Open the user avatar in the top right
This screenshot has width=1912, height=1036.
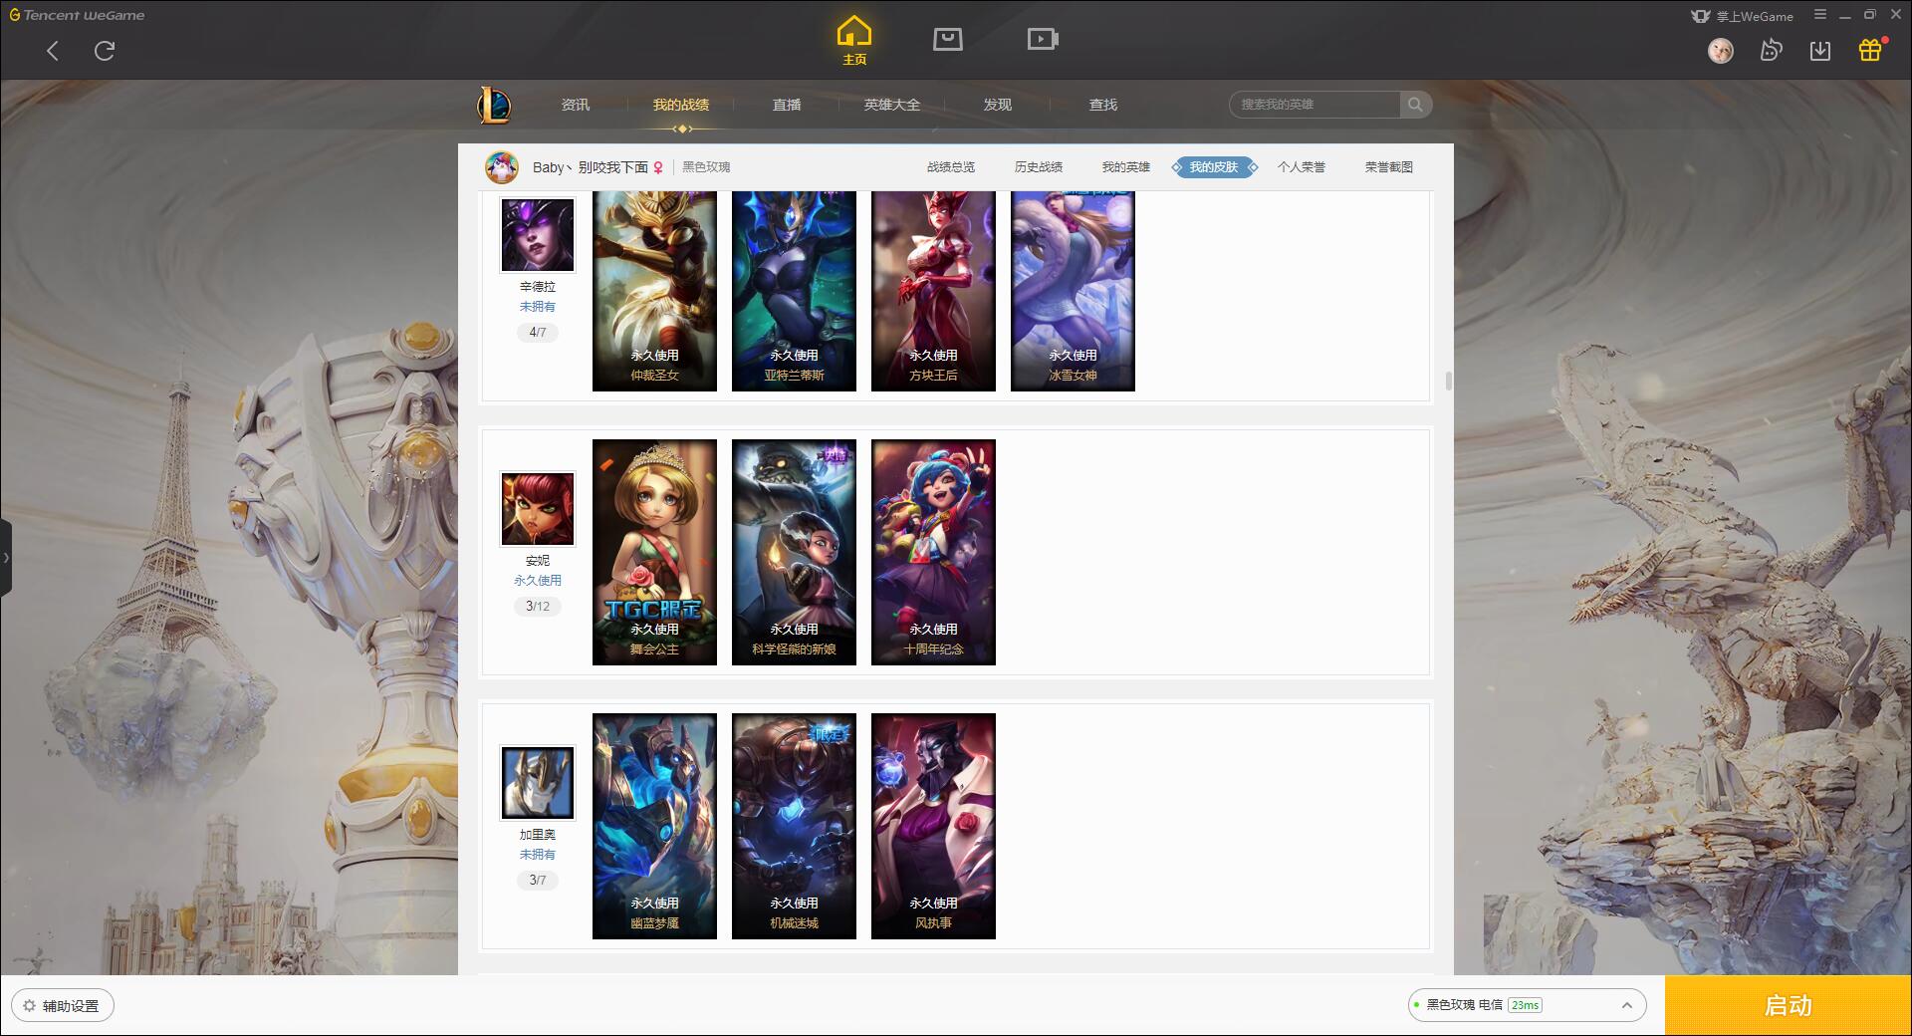point(1721,50)
